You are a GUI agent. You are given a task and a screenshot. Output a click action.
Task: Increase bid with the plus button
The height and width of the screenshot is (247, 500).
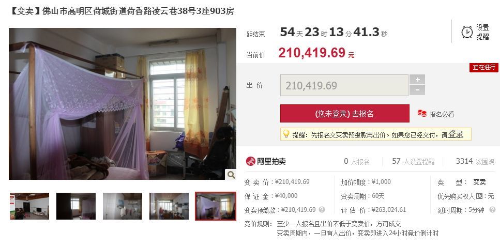pos(417,80)
